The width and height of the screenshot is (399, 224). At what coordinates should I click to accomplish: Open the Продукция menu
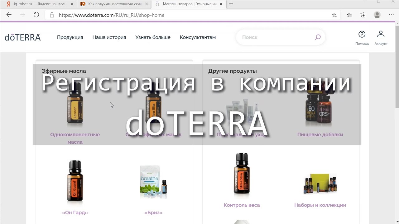(70, 37)
